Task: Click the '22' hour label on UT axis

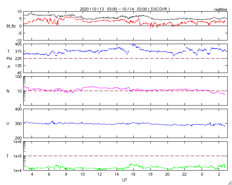Action: pyautogui.click(x=185, y=175)
